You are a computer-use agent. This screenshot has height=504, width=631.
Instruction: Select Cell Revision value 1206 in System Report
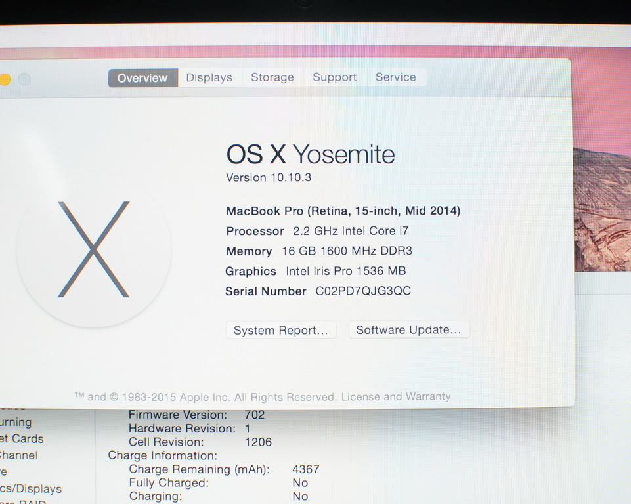[258, 442]
